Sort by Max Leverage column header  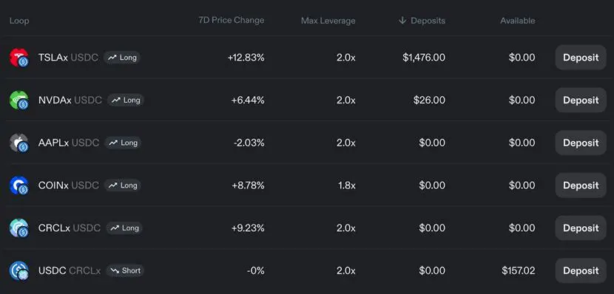click(x=328, y=21)
